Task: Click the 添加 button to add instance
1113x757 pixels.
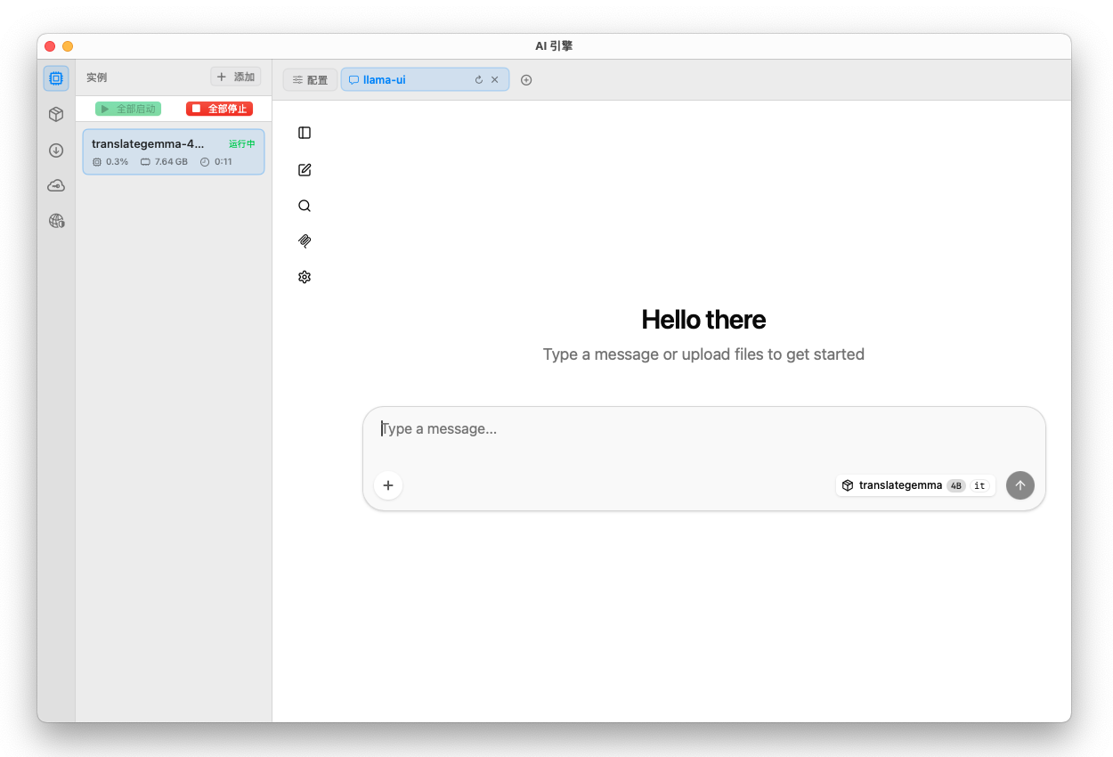Action: (x=236, y=77)
